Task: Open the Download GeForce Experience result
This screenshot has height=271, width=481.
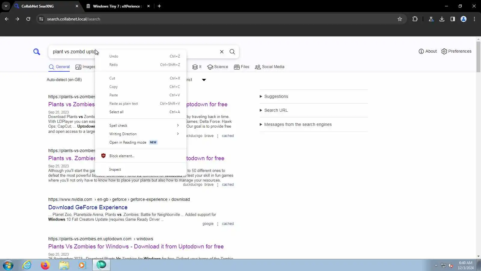Action: [88, 207]
